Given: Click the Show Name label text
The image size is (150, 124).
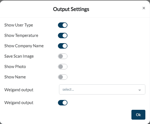Looking at the screenshot, I should pyautogui.click(x=15, y=77).
